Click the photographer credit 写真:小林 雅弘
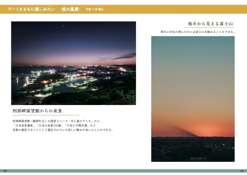This screenshot has width=247, height=175. tap(95, 10)
